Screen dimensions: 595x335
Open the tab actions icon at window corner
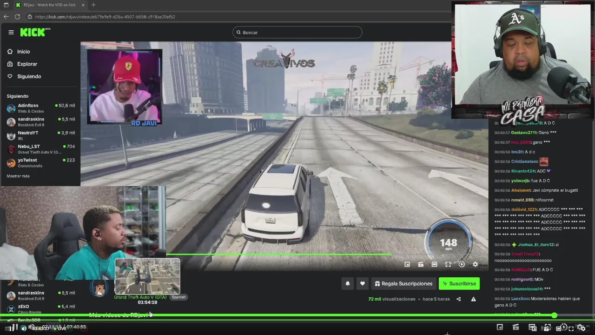pyautogui.click(x=6, y=5)
